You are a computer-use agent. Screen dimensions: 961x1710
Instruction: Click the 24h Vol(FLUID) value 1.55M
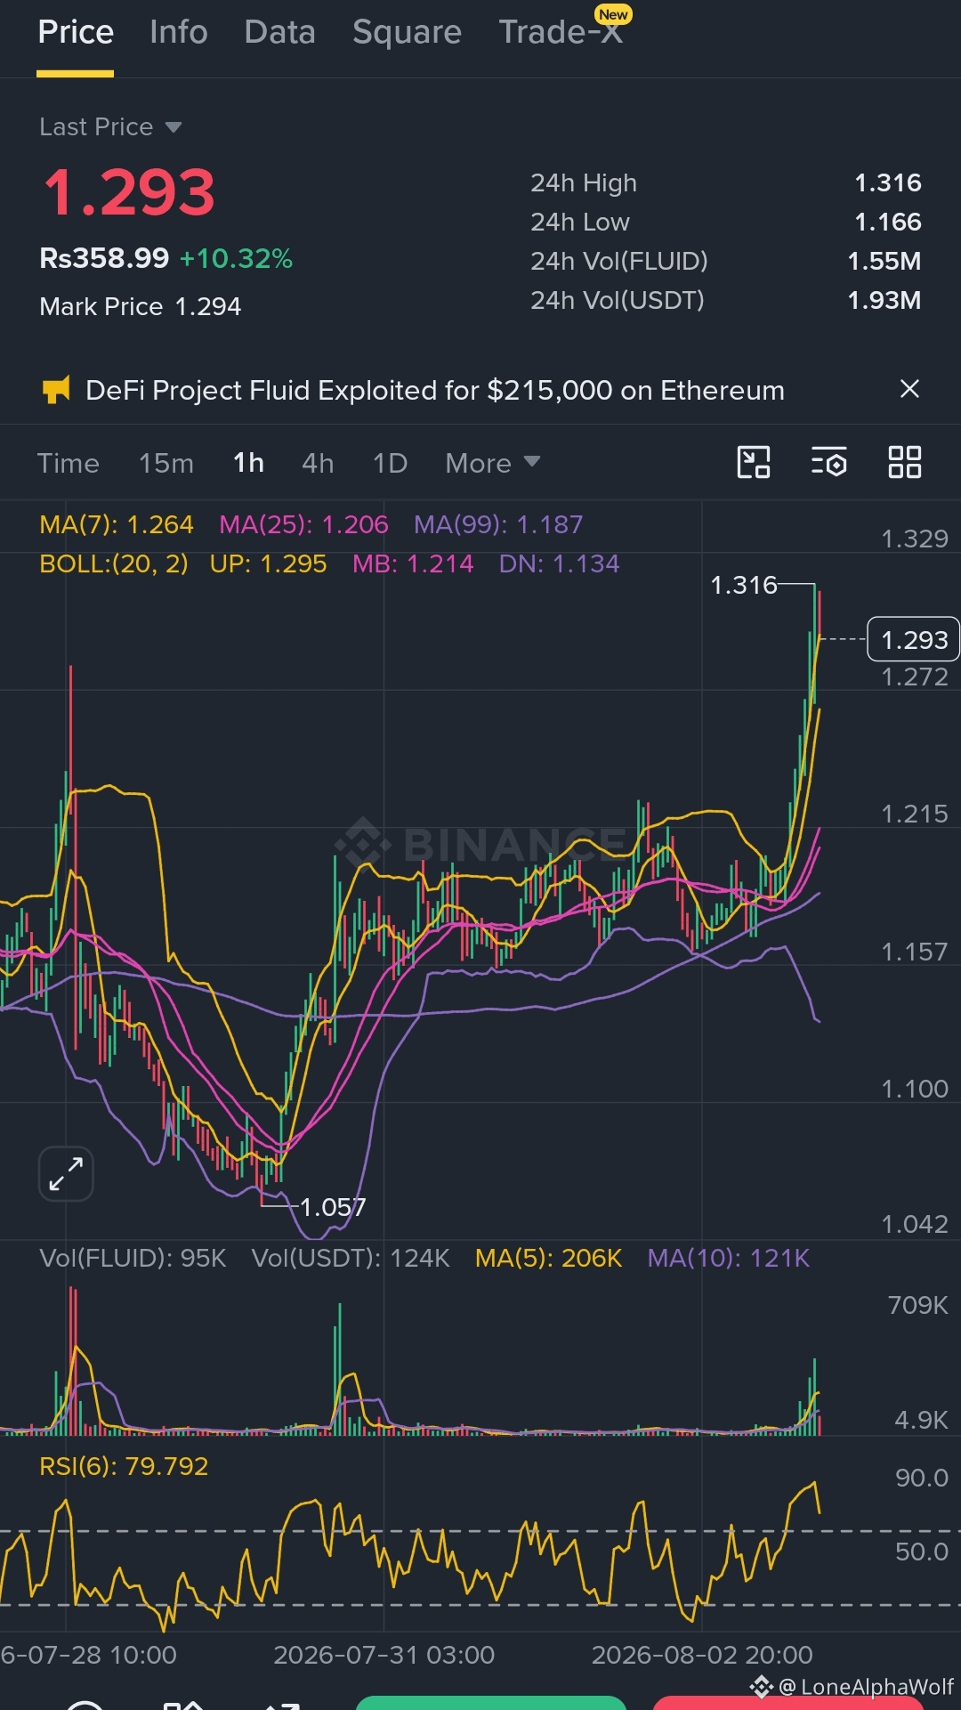[x=884, y=262]
